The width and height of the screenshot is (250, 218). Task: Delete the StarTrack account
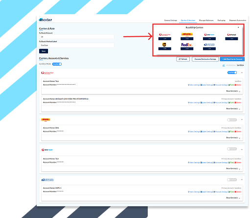[x=238, y=163]
